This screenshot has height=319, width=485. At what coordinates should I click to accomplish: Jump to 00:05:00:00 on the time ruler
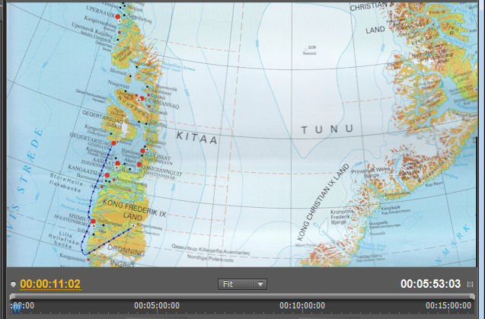pos(155,306)
